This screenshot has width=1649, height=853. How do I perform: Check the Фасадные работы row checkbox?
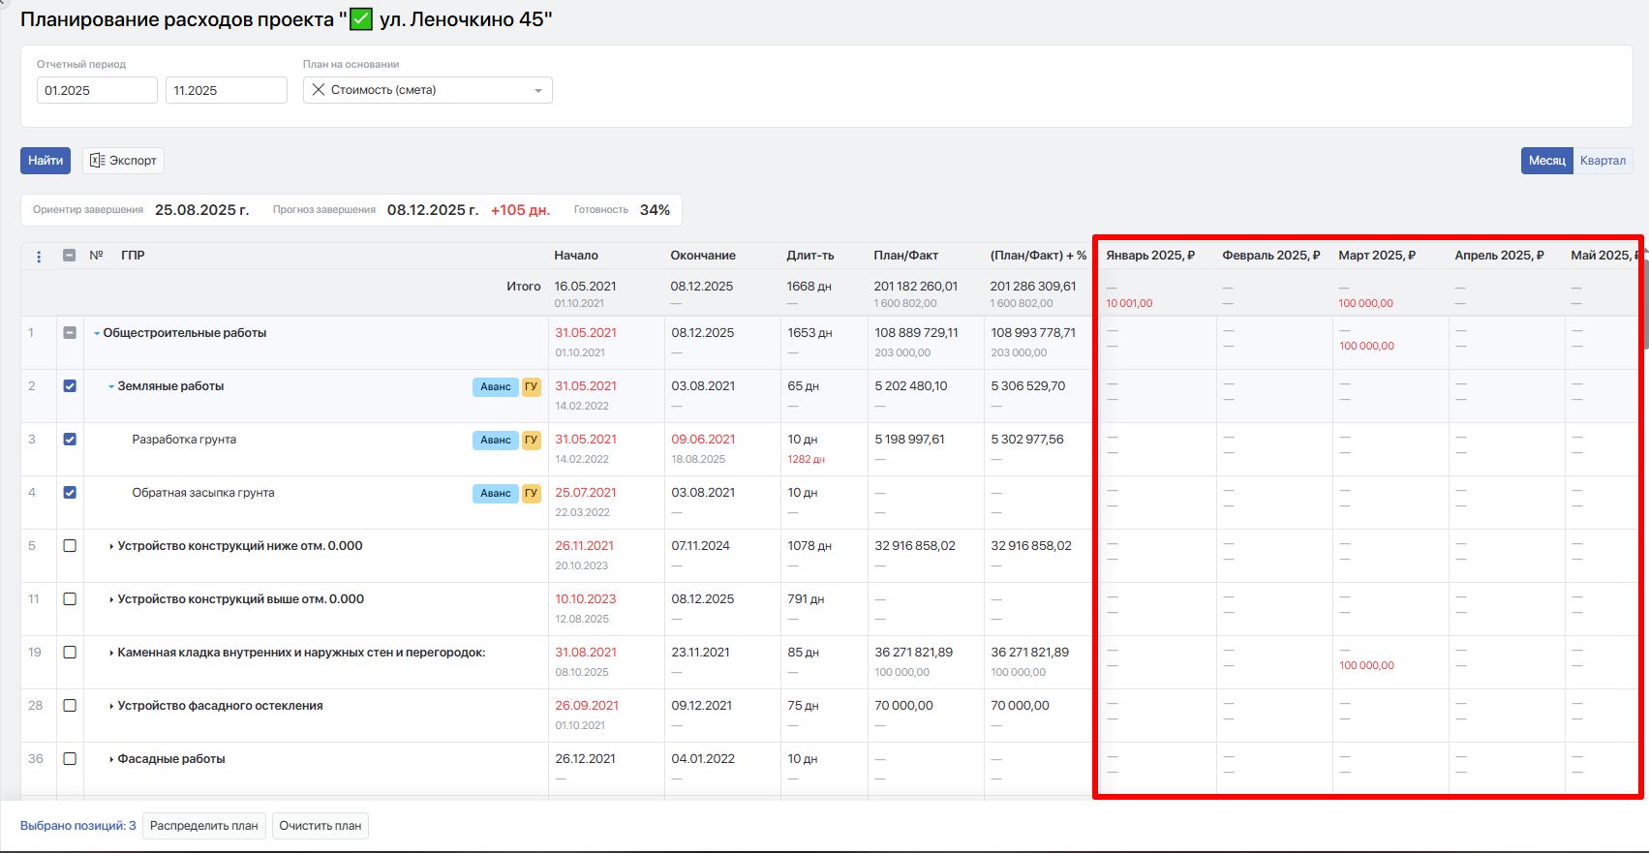tap(70, 759)
